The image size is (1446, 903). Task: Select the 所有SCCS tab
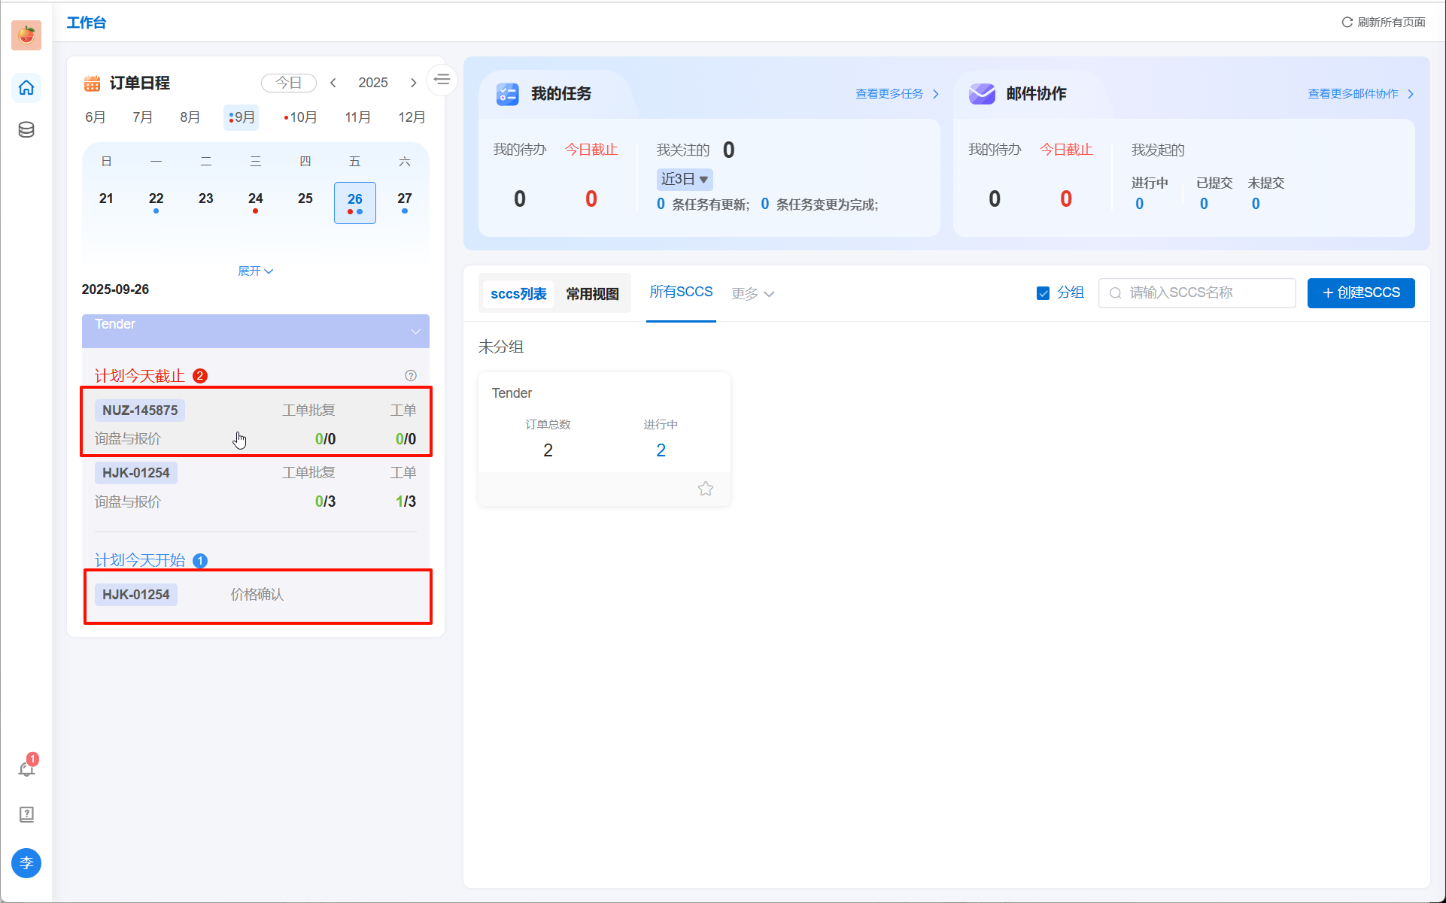[681, 292]
